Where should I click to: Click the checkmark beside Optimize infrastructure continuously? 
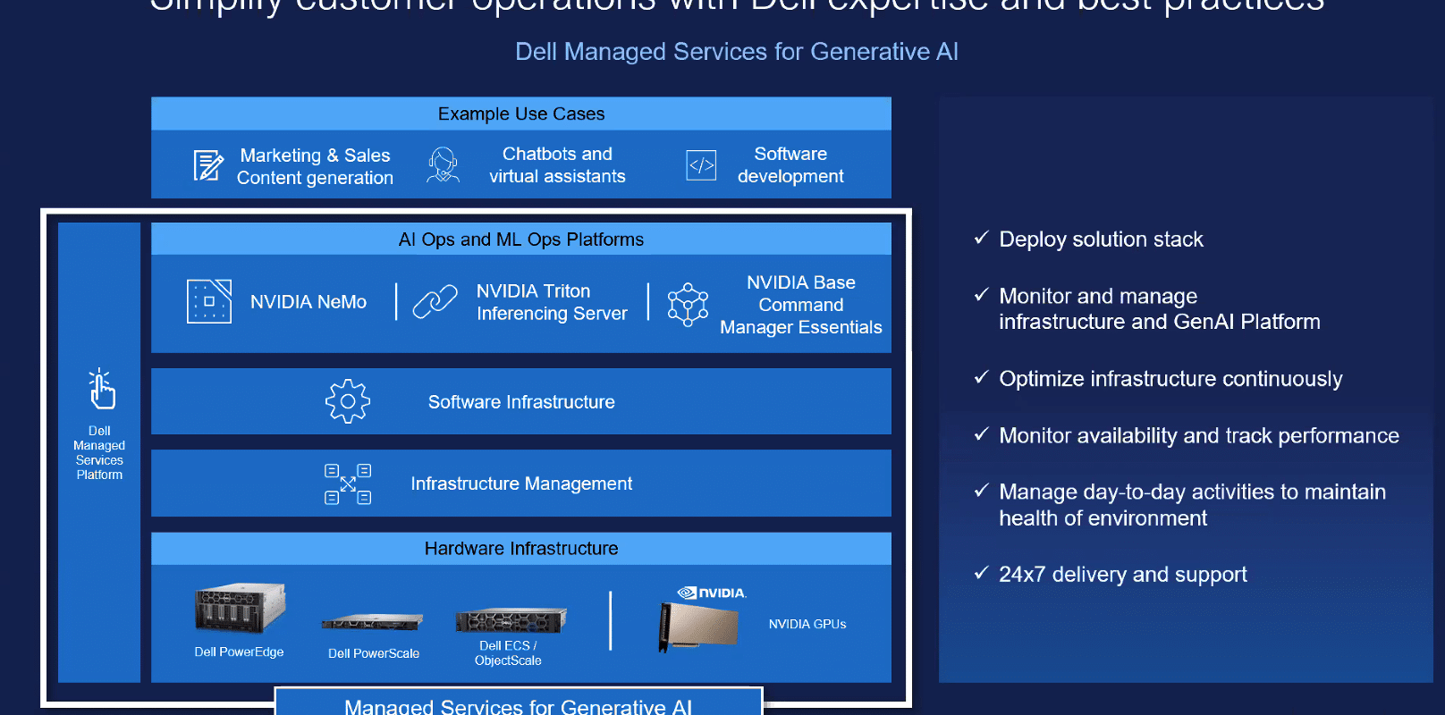(981, 377)
